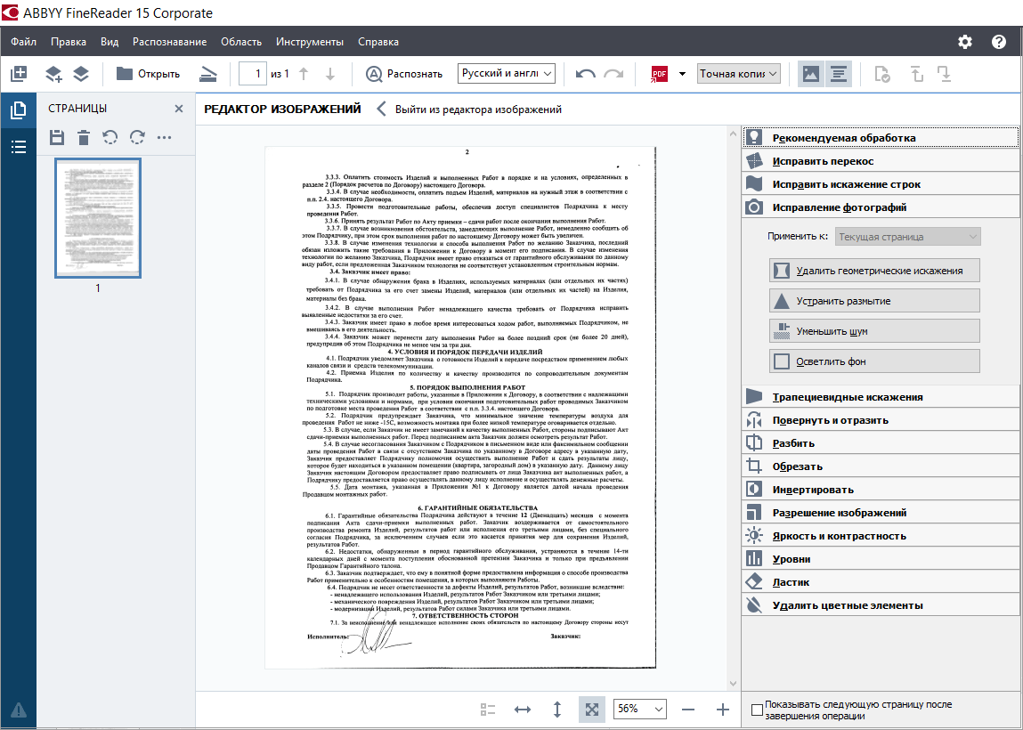Image resolution: width=1023 pixels, height=730 pixels.
Task: Expand Повернуть и отразить section
Action: point(881,420)
